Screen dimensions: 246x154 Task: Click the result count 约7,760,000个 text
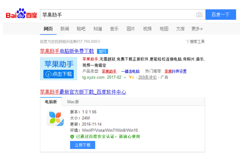coord(89,42)
